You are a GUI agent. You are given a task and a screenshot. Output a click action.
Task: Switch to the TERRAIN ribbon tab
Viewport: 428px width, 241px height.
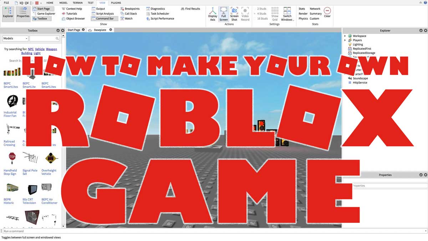[x=77, y=2]
